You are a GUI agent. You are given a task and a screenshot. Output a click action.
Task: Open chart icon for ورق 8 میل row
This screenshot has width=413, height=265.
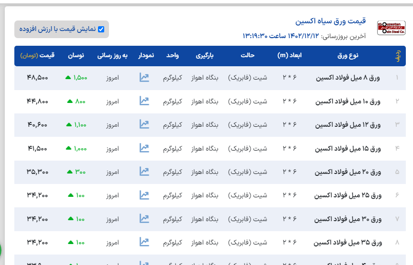(144, 77)
